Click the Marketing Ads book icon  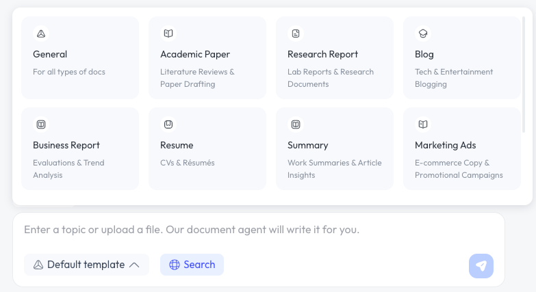coord(423,124)
